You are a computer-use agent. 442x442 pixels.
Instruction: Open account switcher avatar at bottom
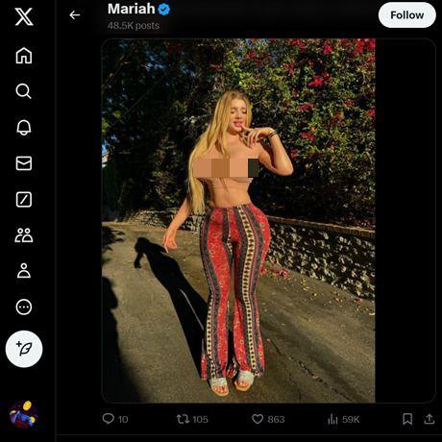coord(24,414)
